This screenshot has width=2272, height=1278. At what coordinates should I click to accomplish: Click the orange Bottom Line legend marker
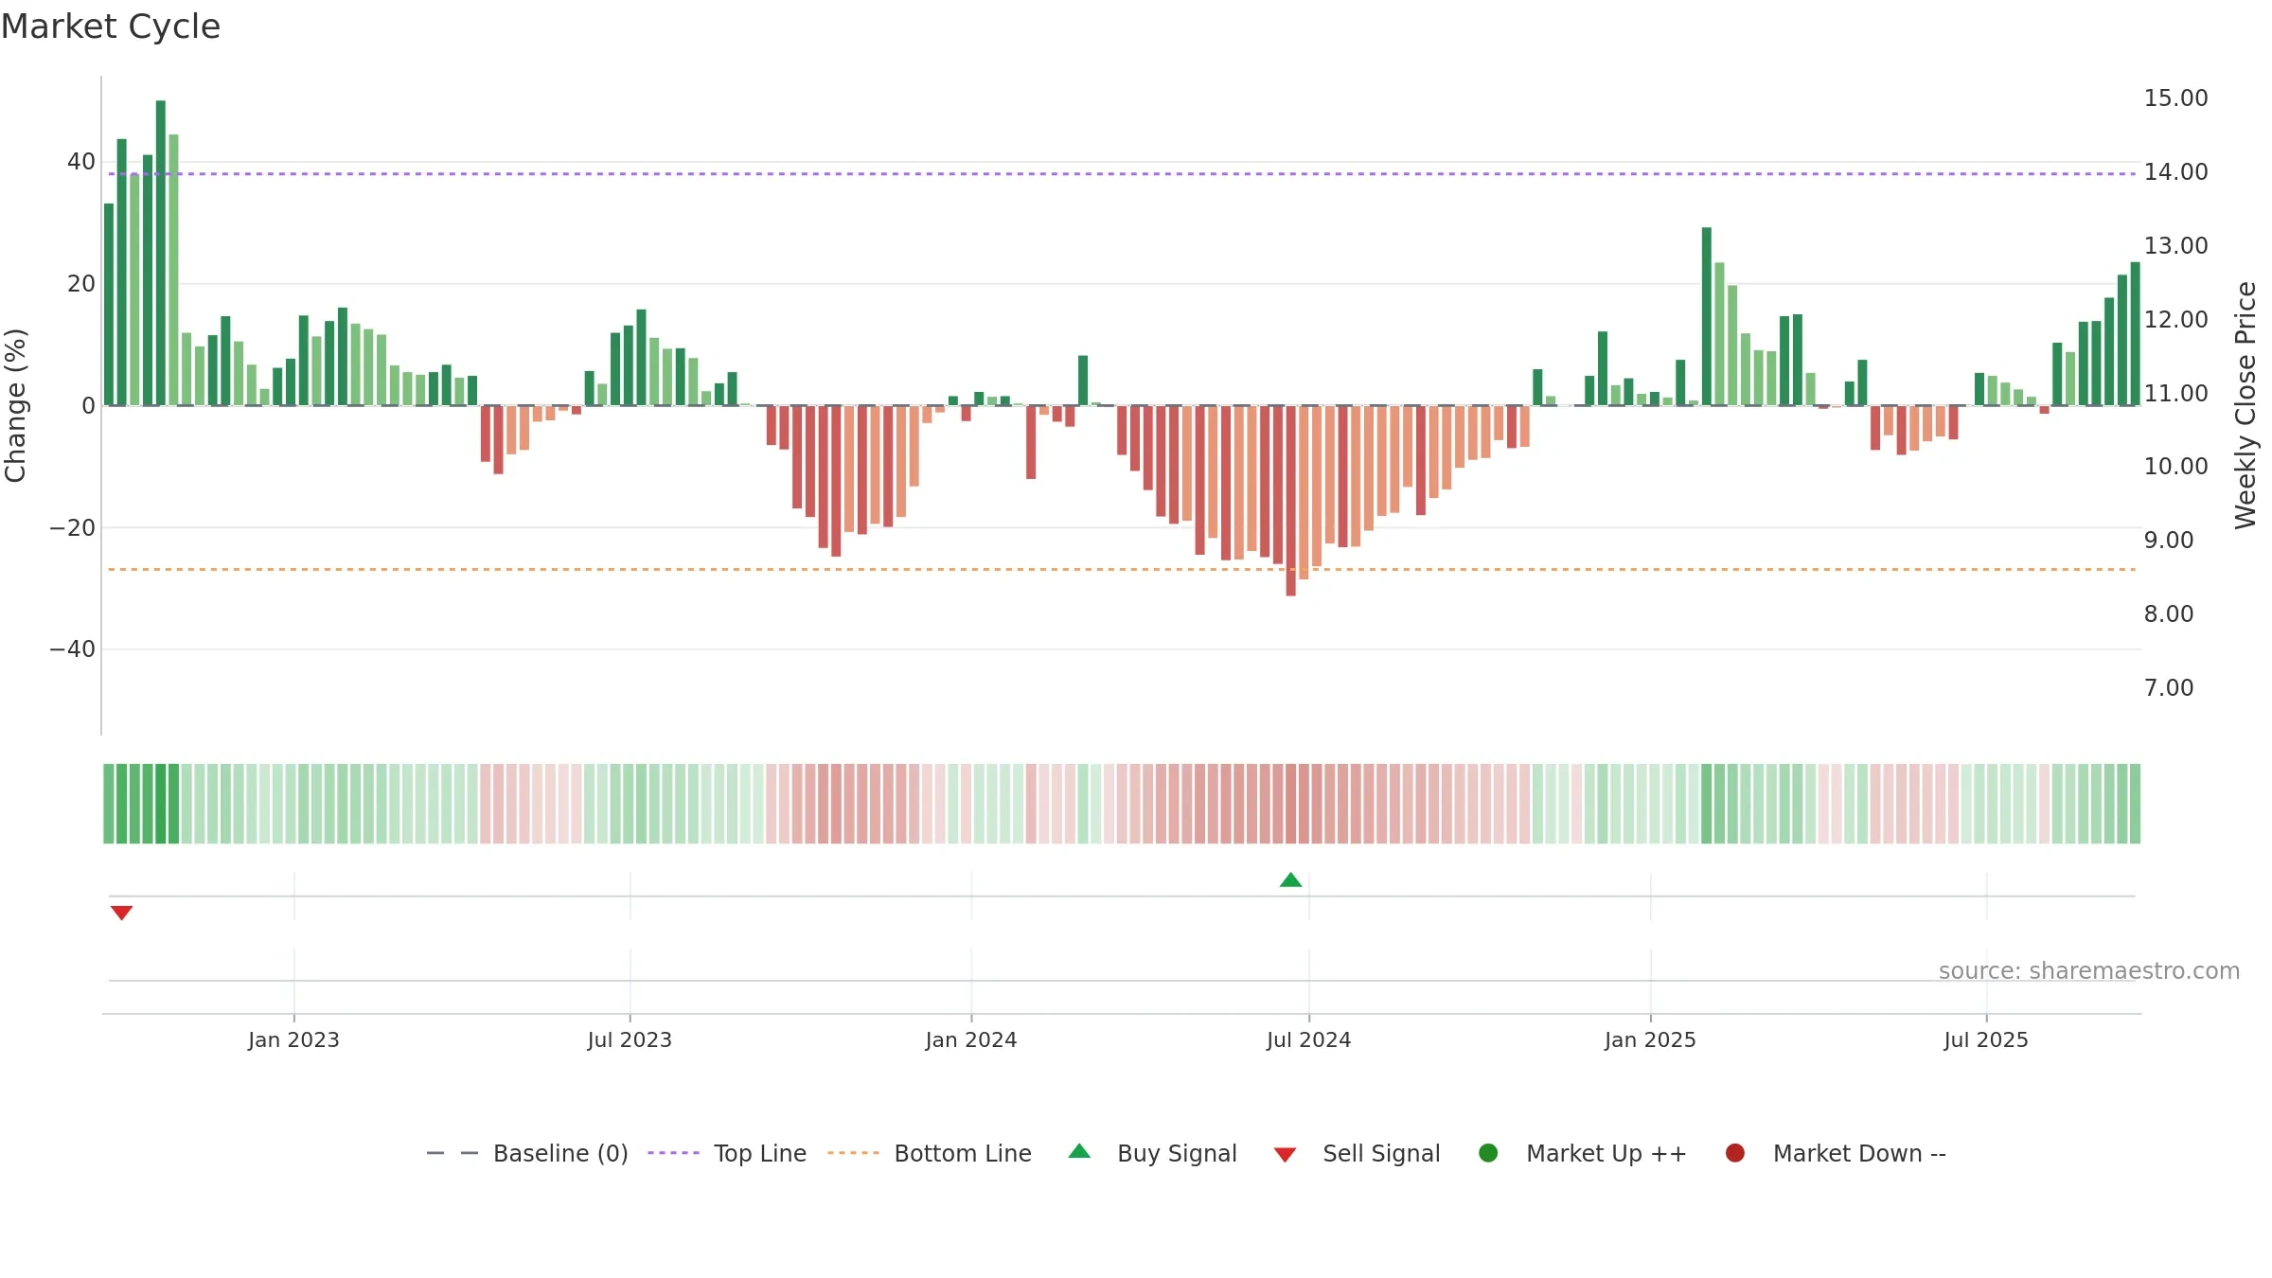pyautogui.click(x=853, y=1153)
